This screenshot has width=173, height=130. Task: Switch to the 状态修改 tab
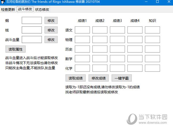point(42,10)
